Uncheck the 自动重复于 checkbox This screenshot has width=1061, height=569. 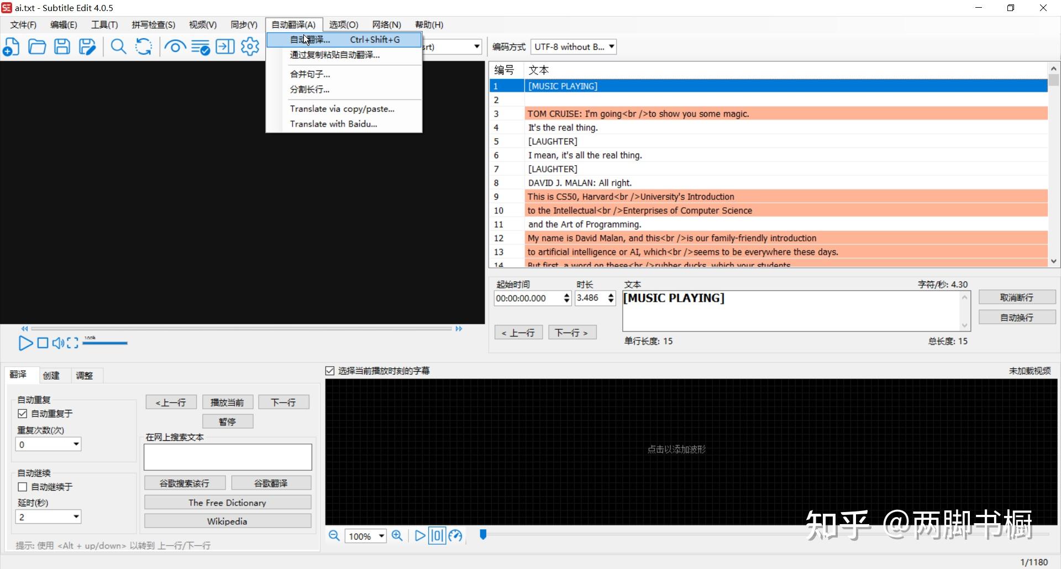click(23, 413)
